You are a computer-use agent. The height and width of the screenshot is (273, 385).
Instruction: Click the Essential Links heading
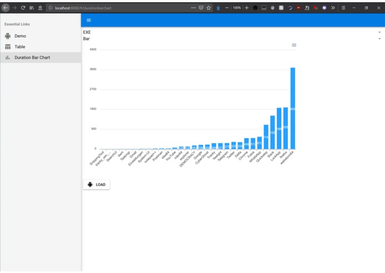coord(17,24)
